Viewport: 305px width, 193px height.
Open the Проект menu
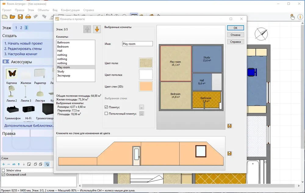click(7, 10)
